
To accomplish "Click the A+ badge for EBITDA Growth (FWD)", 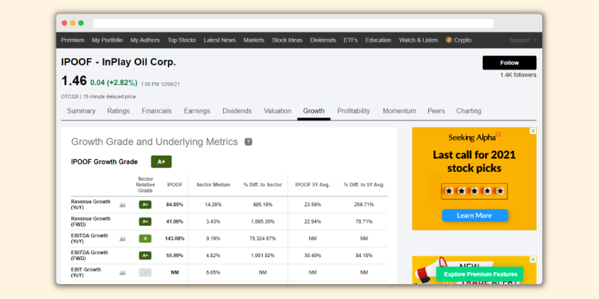I will click(x=145, y=256).
